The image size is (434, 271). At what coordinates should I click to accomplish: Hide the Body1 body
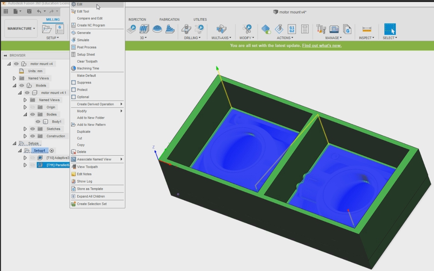[x=38, y=122]
